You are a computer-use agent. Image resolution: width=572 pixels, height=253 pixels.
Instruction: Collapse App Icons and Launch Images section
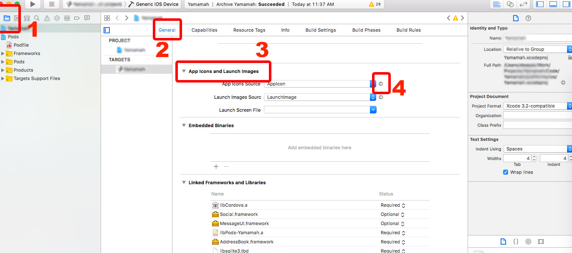point(184,71)
